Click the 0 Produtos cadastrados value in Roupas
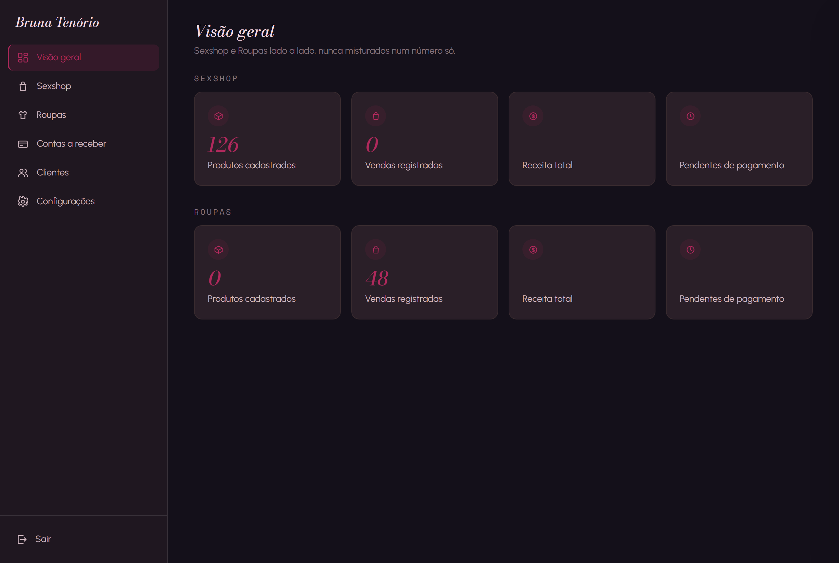 tap(215, 278)
